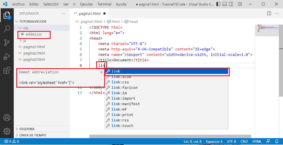Click the editor minimap
Screen dimensions: 283x145
click(267, 31)
